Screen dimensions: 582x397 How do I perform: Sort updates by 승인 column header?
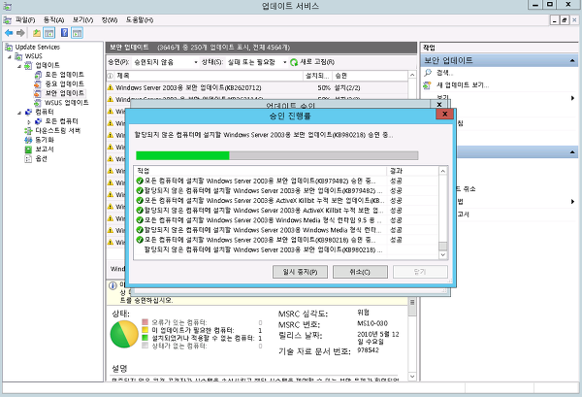pos(370,76)
